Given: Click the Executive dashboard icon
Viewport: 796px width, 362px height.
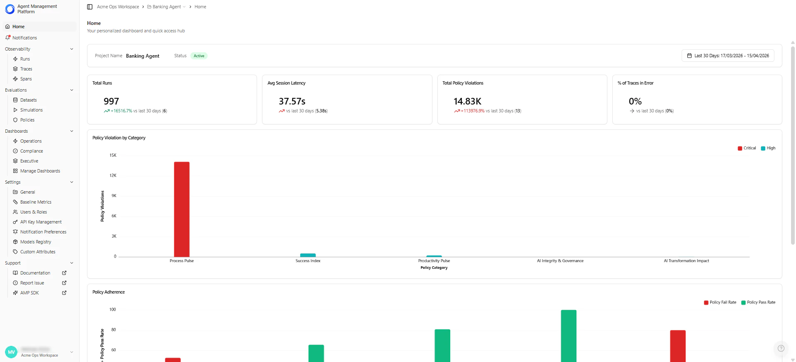Looking at the screenshot, I should [15, 161].
